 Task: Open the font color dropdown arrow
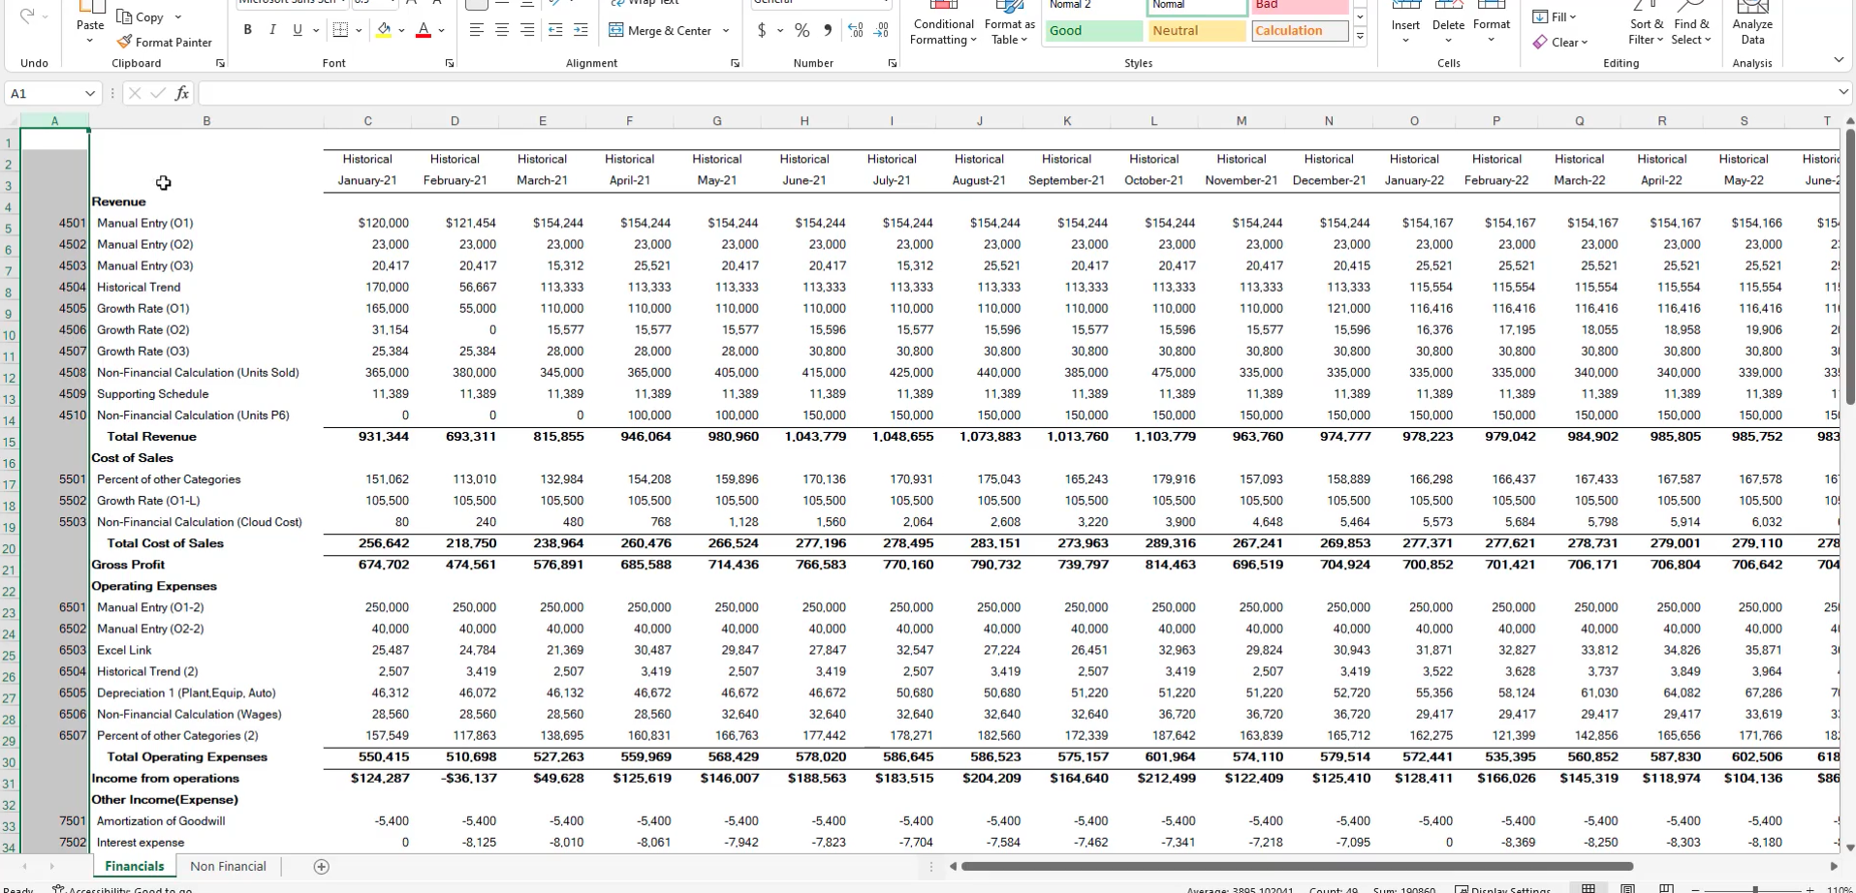coord(441,30)
